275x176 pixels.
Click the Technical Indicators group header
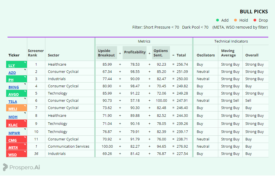pos(231,41)
